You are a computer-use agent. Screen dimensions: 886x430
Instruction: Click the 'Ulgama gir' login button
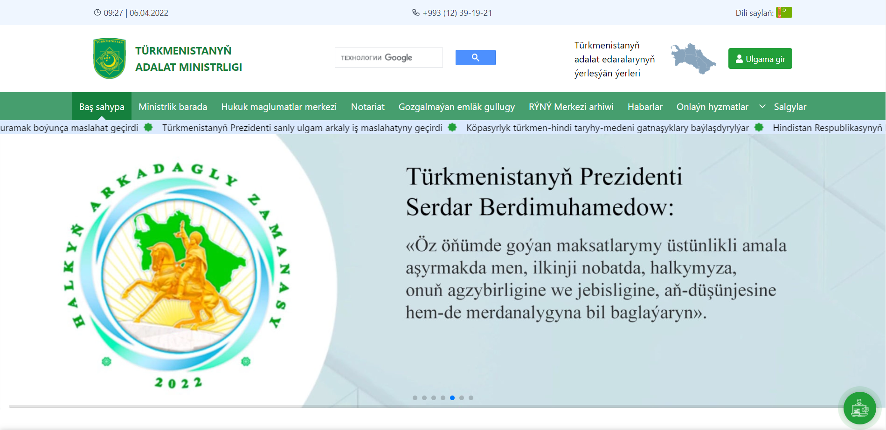(x=760, y=59)
